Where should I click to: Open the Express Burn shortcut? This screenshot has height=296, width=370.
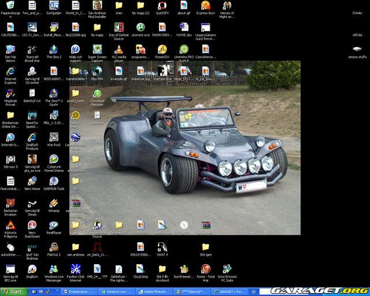(205, 6)
